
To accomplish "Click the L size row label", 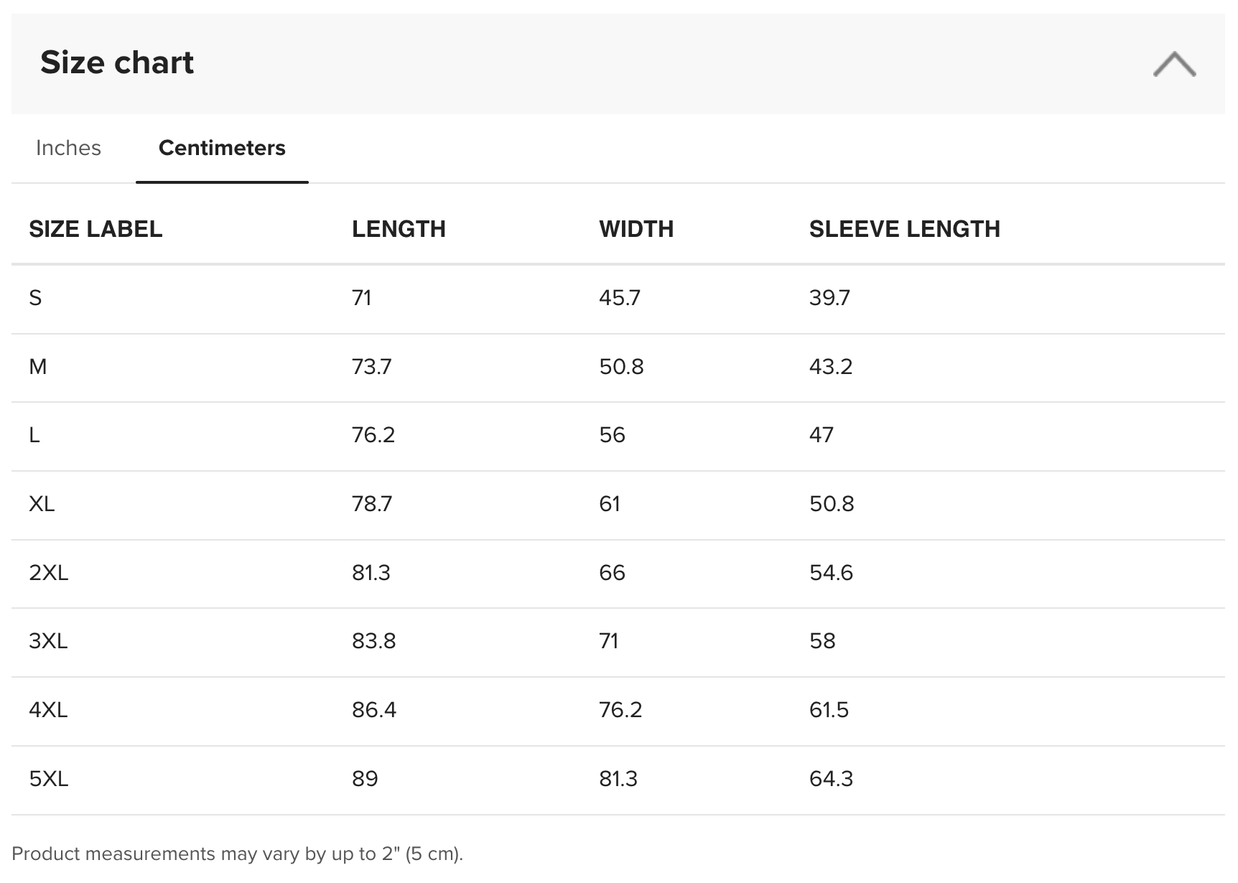I will coord(34,435).
